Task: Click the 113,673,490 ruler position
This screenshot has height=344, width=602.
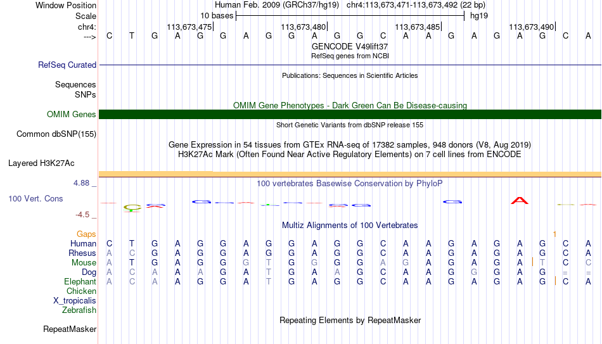Action: (532, 27)
